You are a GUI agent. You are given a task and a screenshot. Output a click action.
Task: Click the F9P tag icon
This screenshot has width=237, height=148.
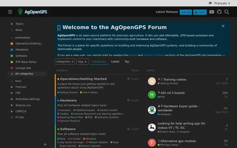11,93
